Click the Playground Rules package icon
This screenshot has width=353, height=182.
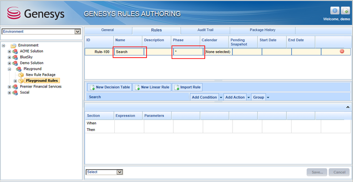21,81
